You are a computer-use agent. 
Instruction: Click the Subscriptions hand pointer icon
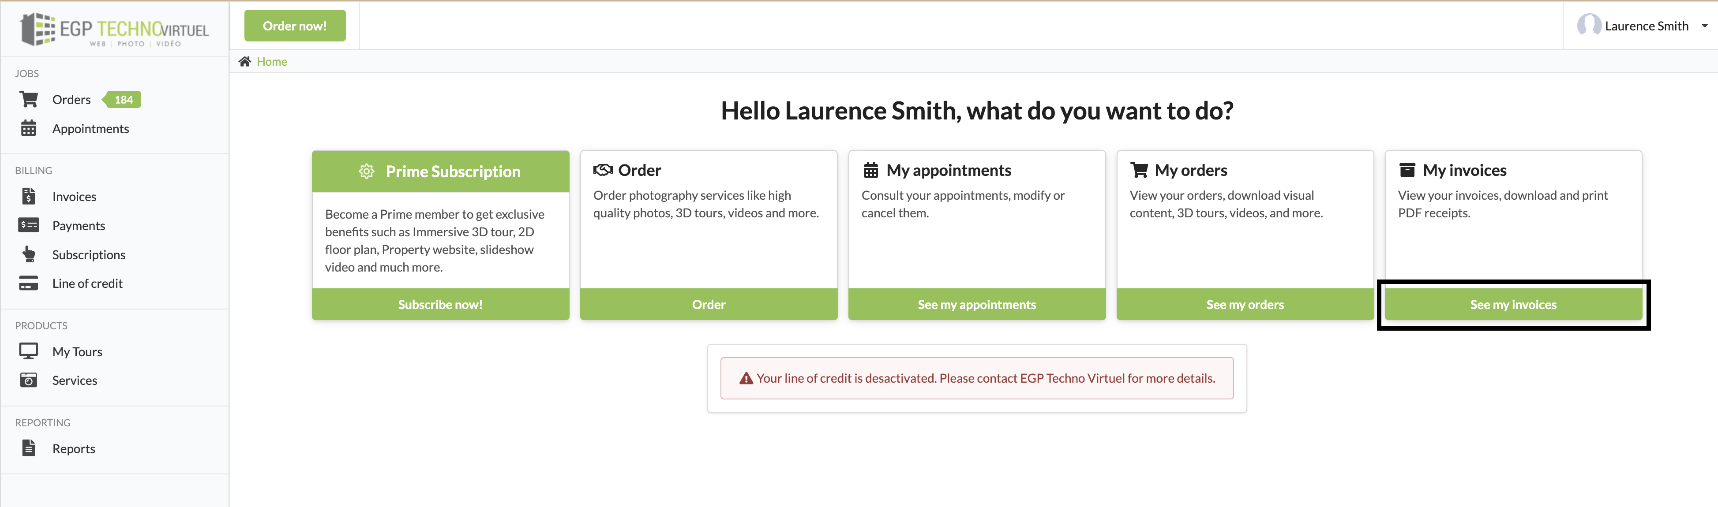[x=29, y=254]
